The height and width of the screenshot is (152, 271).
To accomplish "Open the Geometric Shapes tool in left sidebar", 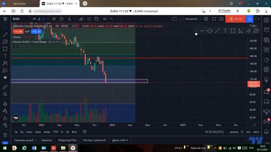I will [5, 49].
